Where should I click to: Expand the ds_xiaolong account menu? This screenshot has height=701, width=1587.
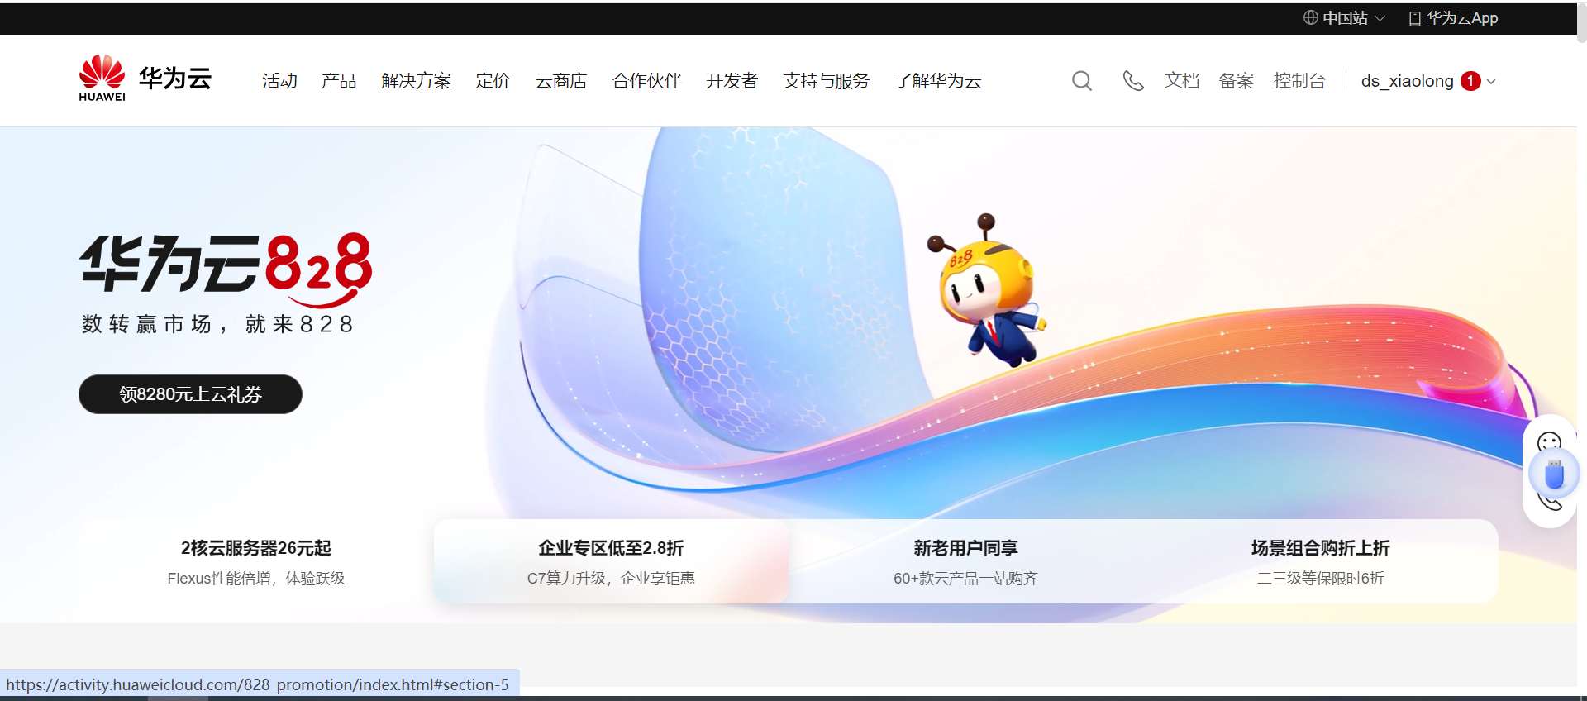(x=1428, y=81)
